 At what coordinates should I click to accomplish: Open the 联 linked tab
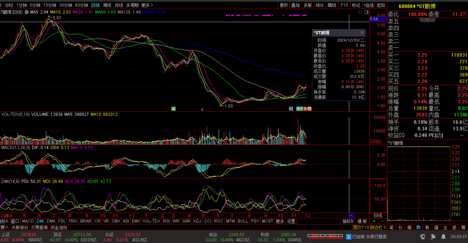point(427,227)
